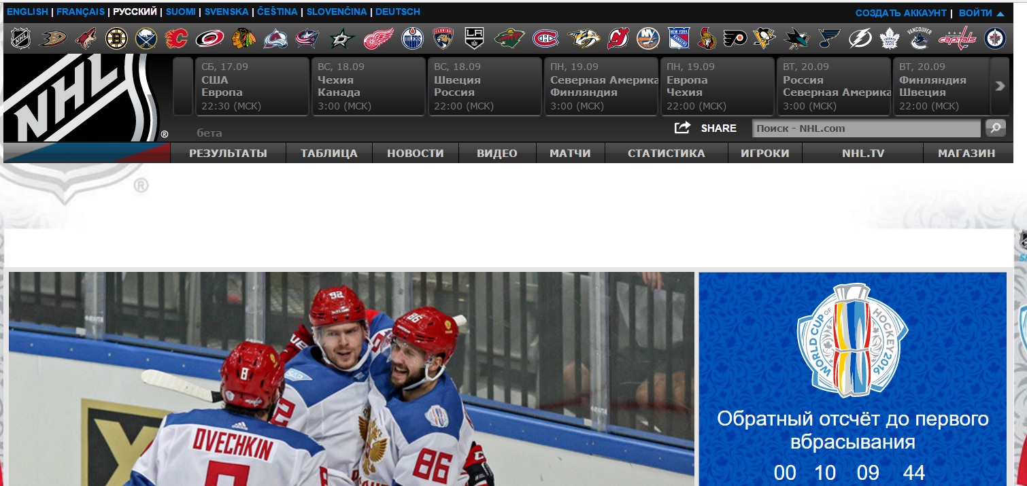
Task: Click the magnifier search button
Action: [996, 128]
